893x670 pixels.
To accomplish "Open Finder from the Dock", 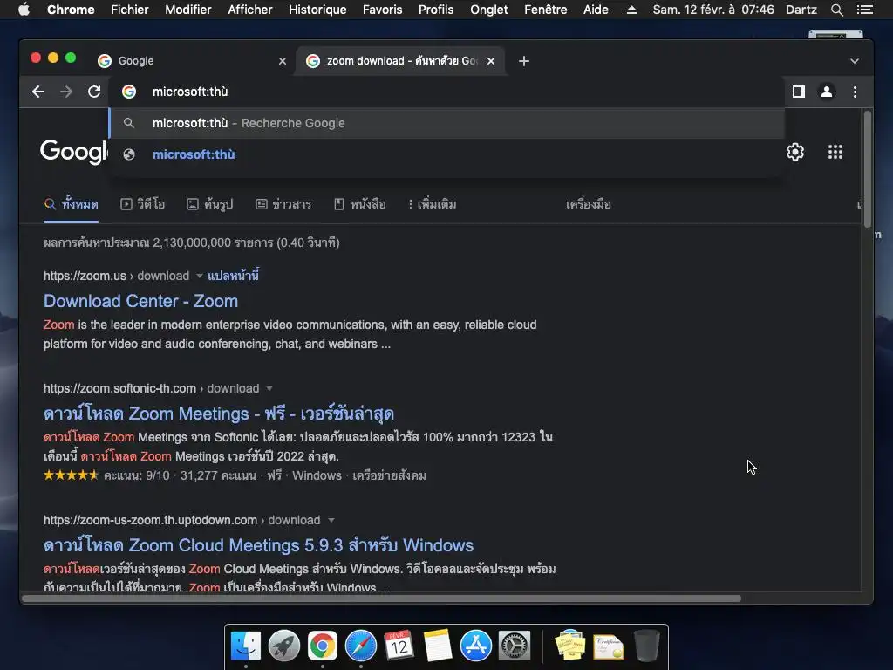I will 245,646.
